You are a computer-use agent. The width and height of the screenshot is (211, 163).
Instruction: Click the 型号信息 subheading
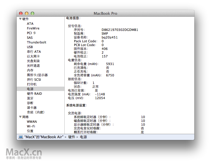(x=75, y=26)
